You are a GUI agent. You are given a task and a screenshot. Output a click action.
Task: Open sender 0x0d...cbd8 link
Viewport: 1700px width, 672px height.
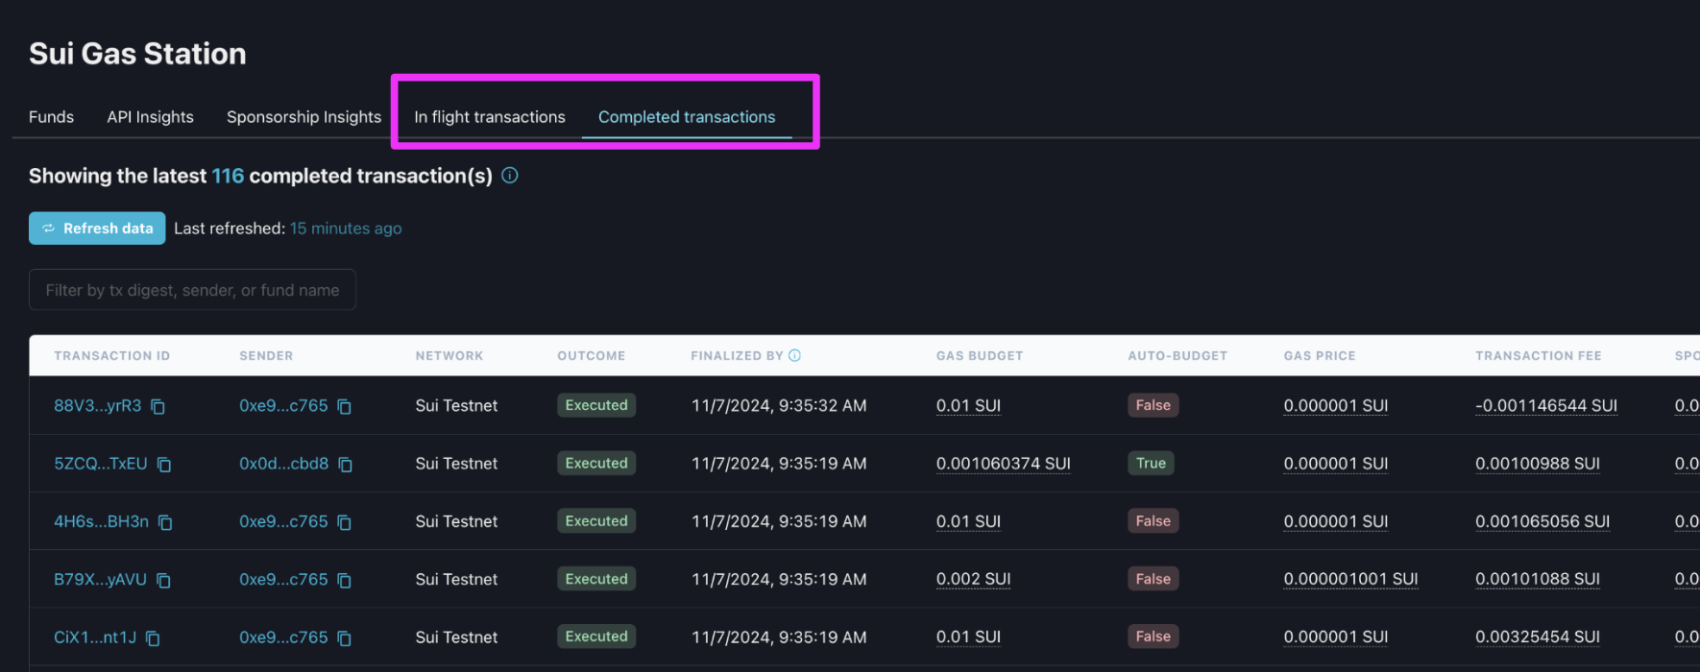point(283,464)
